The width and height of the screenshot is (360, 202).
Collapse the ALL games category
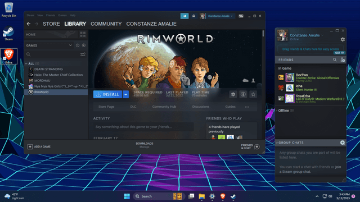tap(26, 63)
